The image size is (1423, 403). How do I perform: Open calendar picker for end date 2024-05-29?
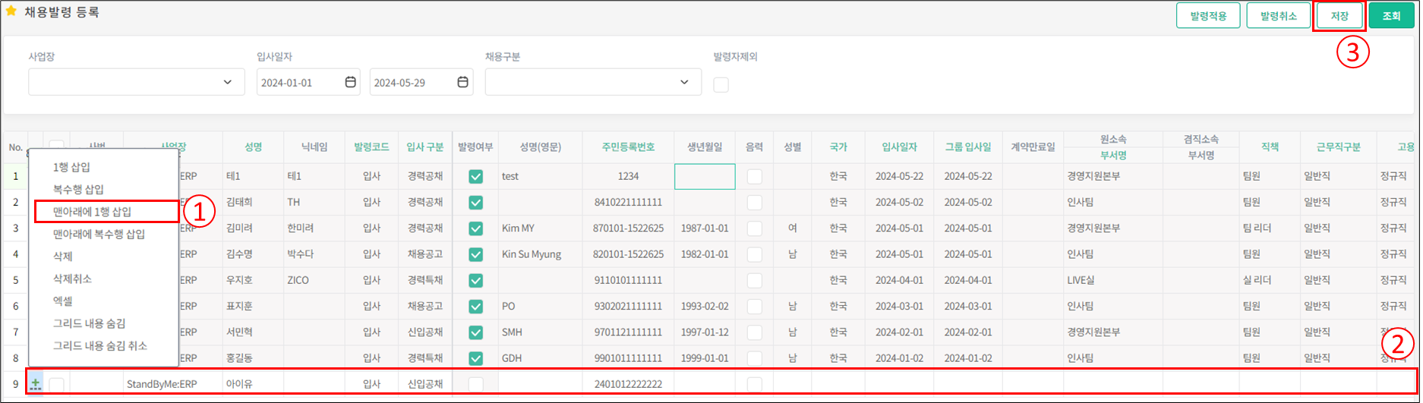[462, 82]
